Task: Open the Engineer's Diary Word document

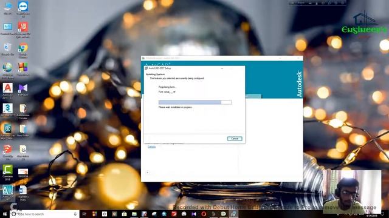Action: [x=23, y=193]
